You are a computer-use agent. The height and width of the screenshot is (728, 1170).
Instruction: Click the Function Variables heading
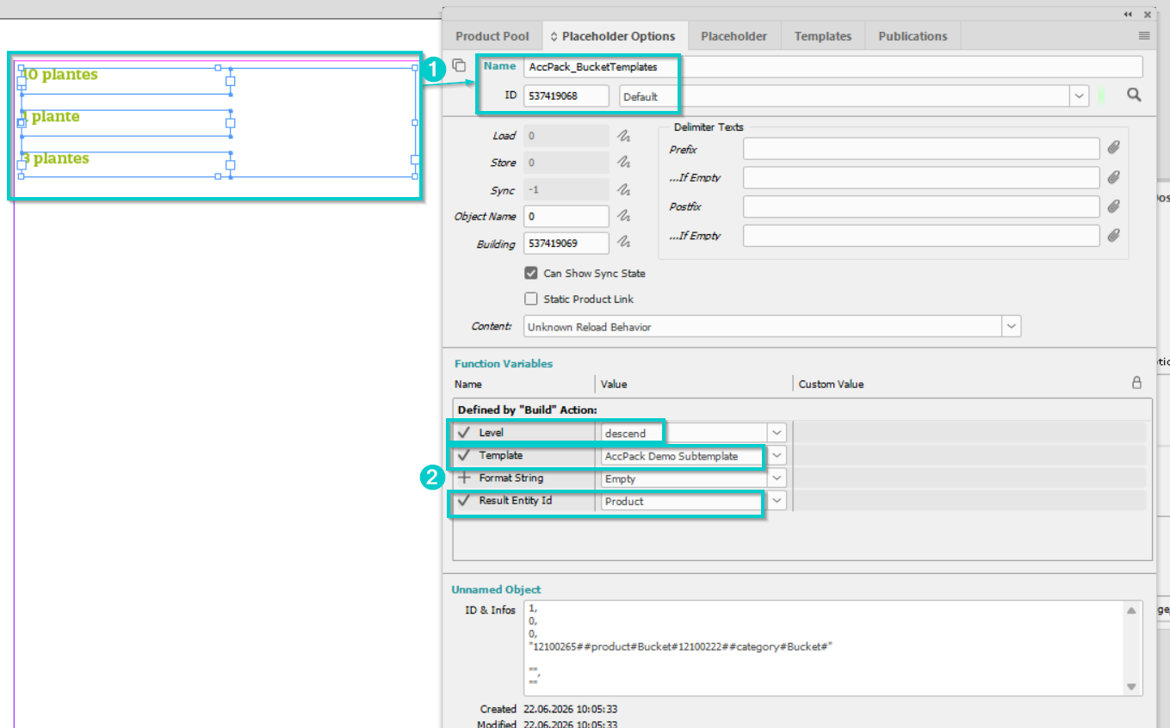click(504, 363)
